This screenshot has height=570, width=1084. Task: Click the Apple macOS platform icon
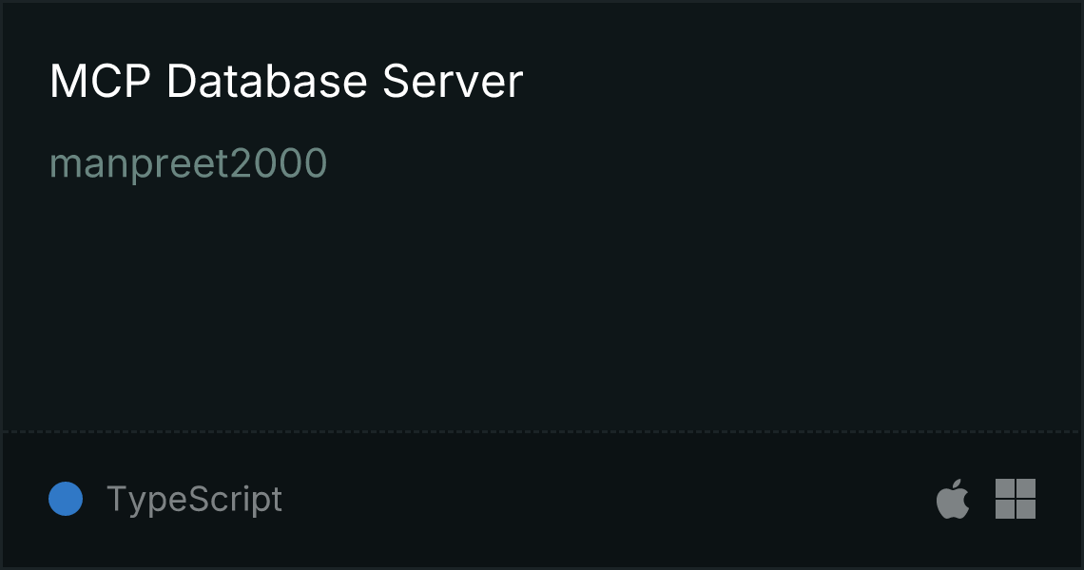pyautogui.click(x=953, y=498)
